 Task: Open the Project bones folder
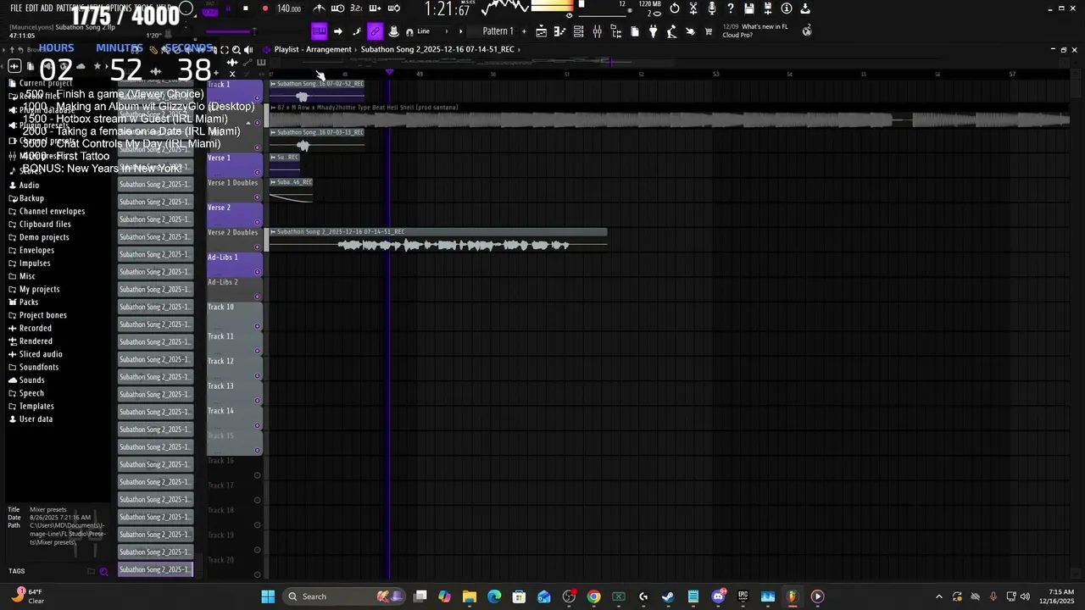pos(42,315)
